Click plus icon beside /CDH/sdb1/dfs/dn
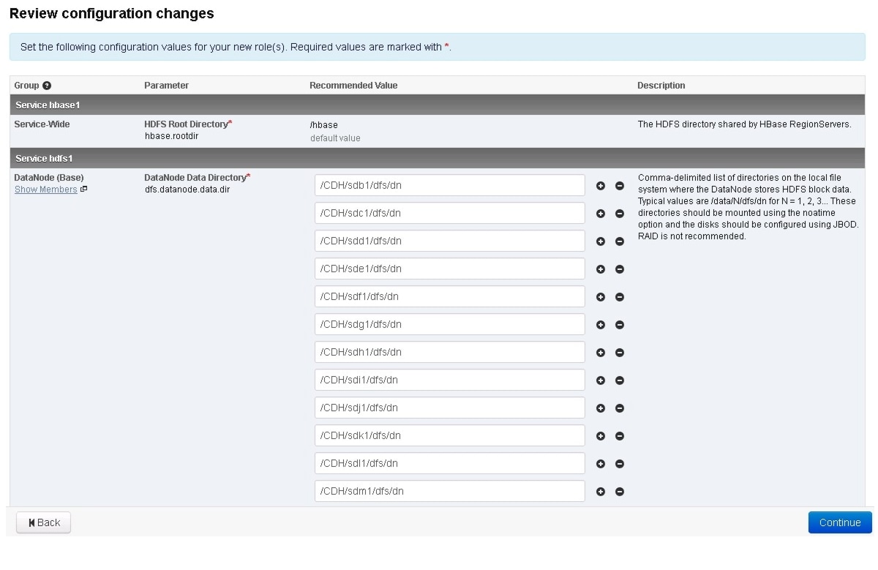This screenshot has width=878, height=570. (x=601, y=186)
